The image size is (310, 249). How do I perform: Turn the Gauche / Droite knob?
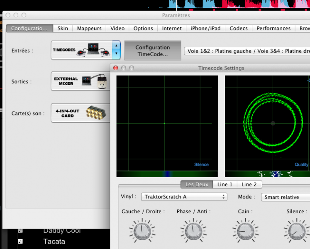click(143, 230)
